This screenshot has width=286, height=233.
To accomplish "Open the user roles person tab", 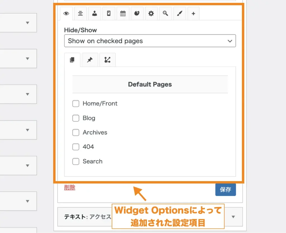I will coord(95,14).
